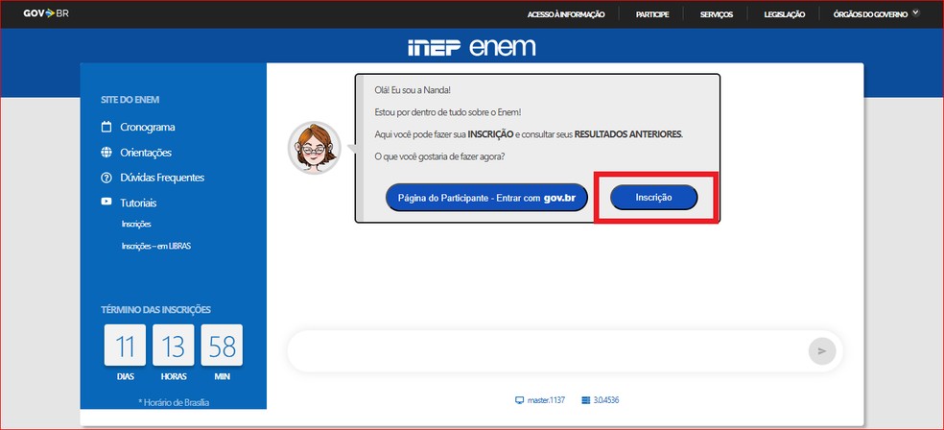This screenshot has width=944, height=430.
Task: Click the TÉRMINO DAS INSCRIÇÕES heading
Action: [156, 310]
